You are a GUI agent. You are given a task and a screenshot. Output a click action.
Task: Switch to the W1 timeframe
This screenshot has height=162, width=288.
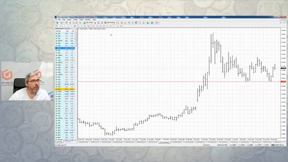(117, 26)
